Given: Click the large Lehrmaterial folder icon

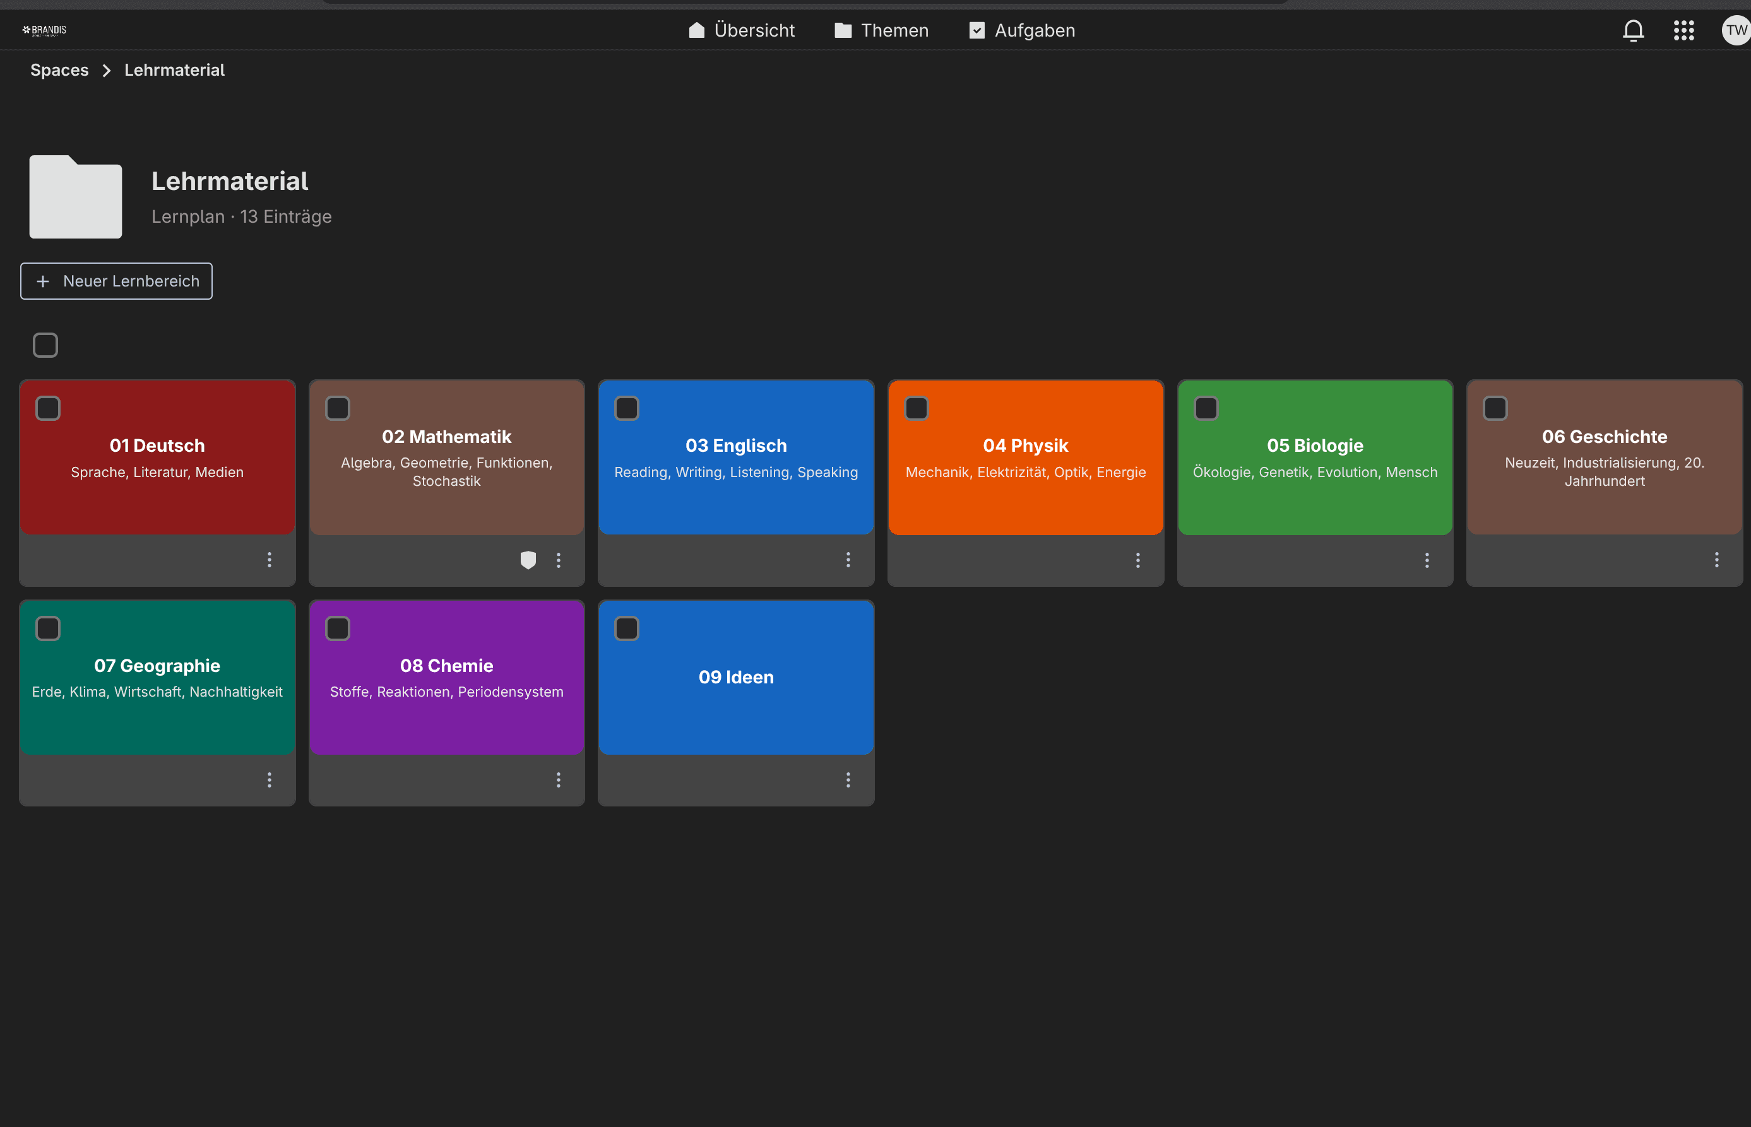Looking at the screenshot, I should tap(75, 196).
